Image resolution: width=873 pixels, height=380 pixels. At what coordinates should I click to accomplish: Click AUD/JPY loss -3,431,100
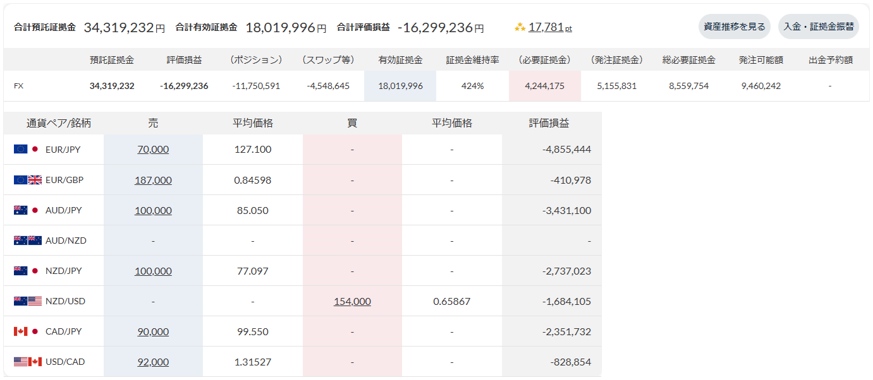pos(566,210)
